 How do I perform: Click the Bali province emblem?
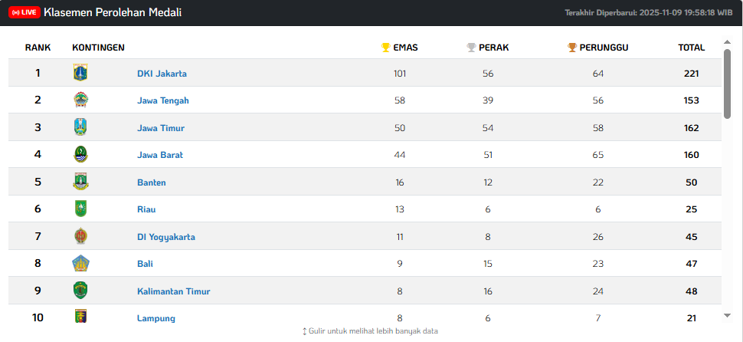click(x=80, y=263)
